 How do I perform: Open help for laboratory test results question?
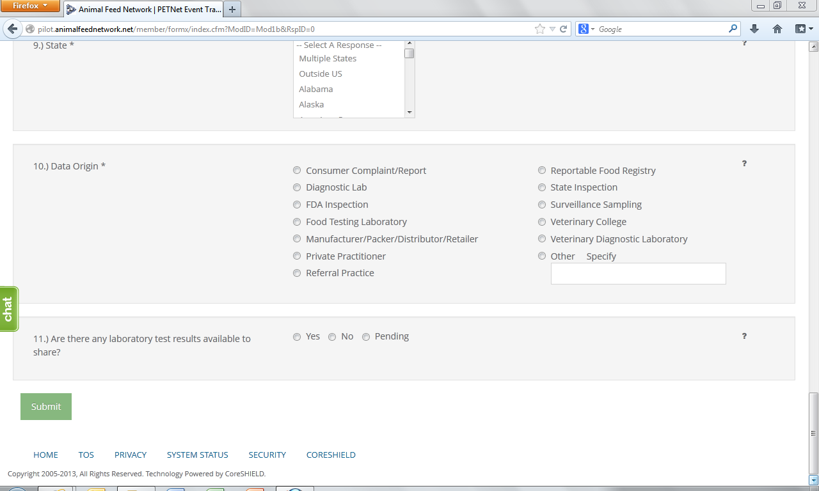pyautogui.click(x=744, y=336)
